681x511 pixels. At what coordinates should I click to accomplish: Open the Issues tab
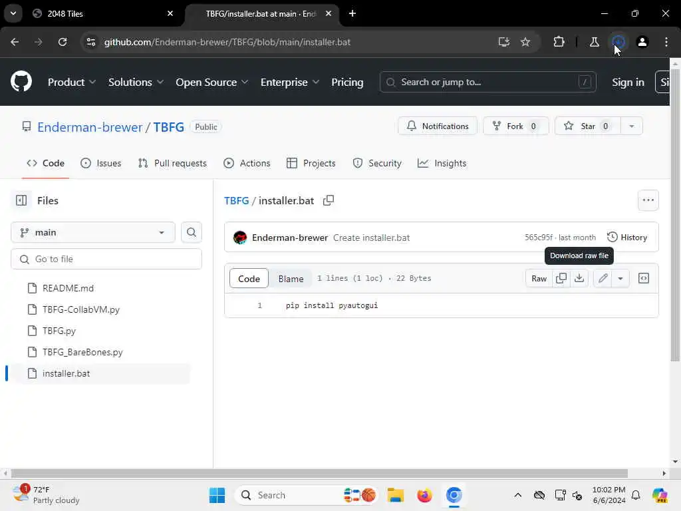[101, 163]
